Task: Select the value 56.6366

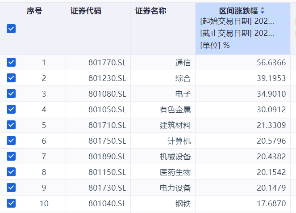Action: coord(271,63)
